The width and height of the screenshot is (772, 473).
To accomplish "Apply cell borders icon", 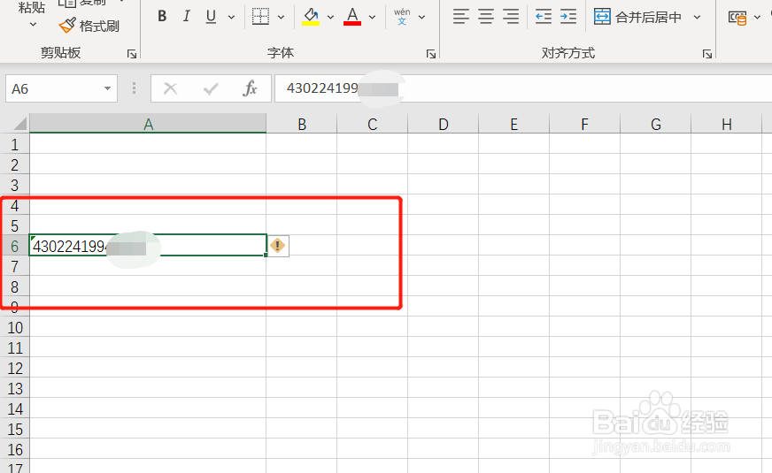I will (x=260, y=17).
